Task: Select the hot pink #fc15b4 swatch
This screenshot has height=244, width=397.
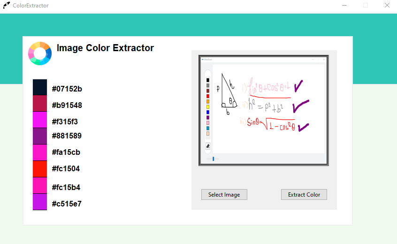Action: 40,185
